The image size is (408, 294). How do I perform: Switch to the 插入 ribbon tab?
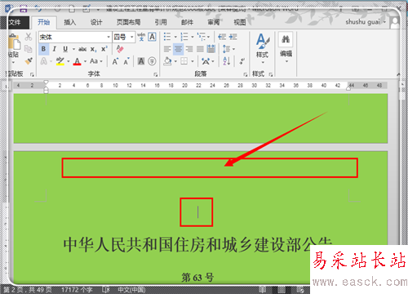[70, 22]
